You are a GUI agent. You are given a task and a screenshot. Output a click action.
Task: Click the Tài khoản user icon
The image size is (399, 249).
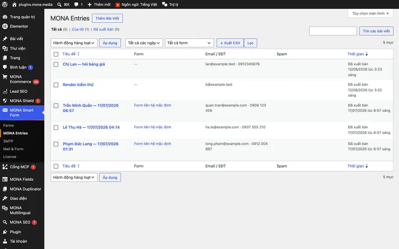[x=5, y=241]
